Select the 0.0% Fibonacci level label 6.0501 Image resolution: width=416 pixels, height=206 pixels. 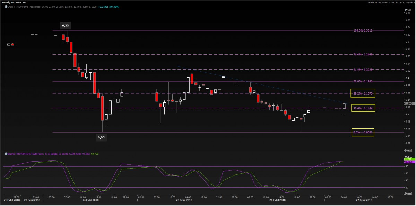click(x=363, y=132)
